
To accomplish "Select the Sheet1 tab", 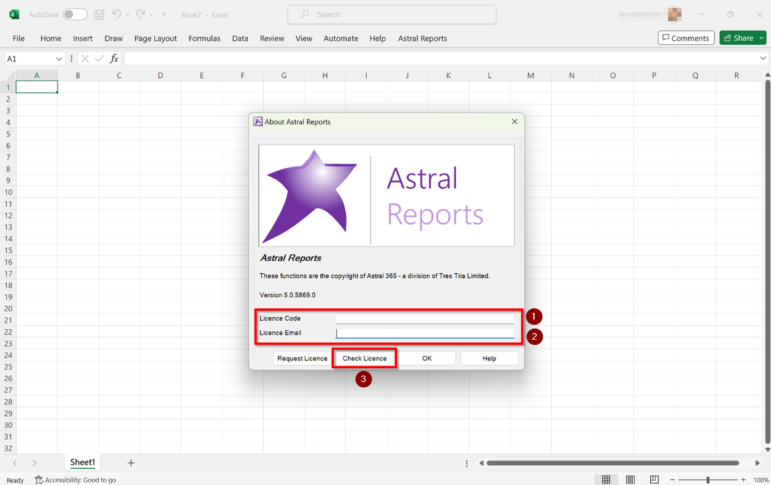I will (83, 463).
